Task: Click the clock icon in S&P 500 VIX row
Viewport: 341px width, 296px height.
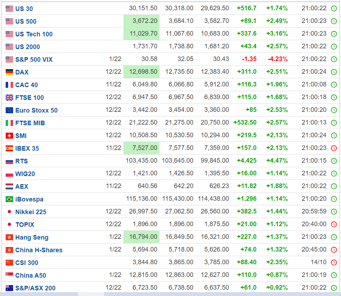Action: (x=334, y=59)
